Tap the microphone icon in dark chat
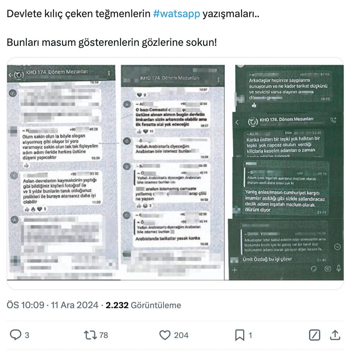353x354 pixels. click(338, 268)
